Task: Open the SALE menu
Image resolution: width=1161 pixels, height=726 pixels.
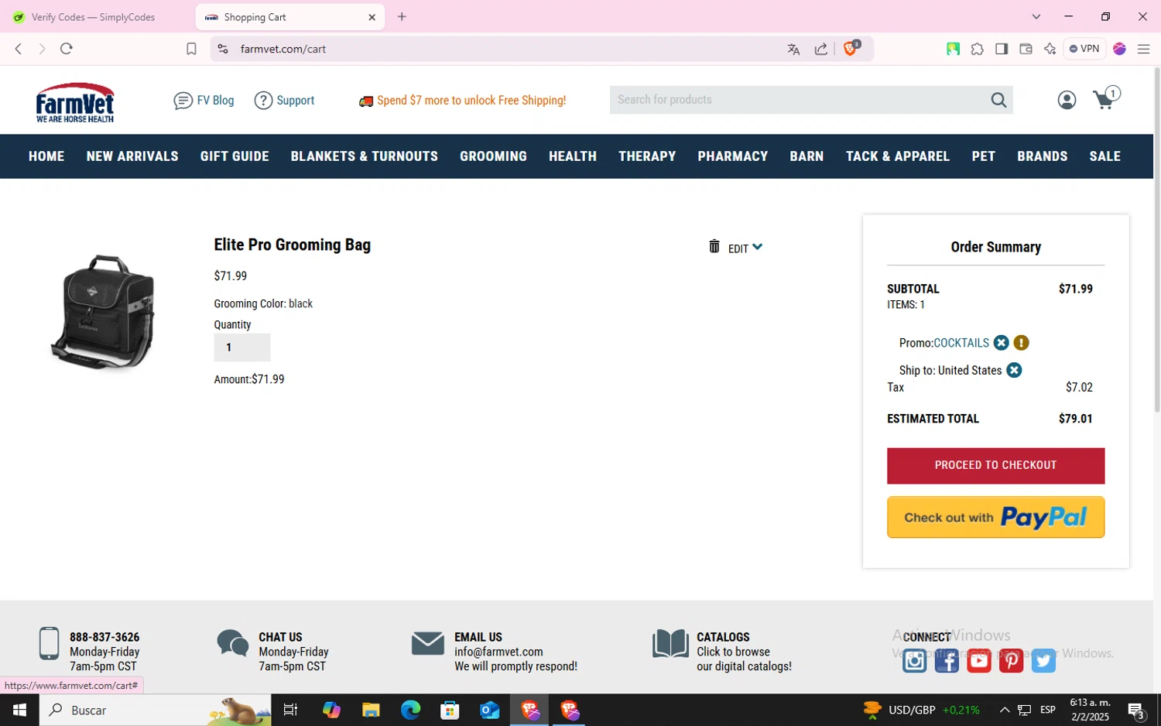Action: [x=1105, y=156]
